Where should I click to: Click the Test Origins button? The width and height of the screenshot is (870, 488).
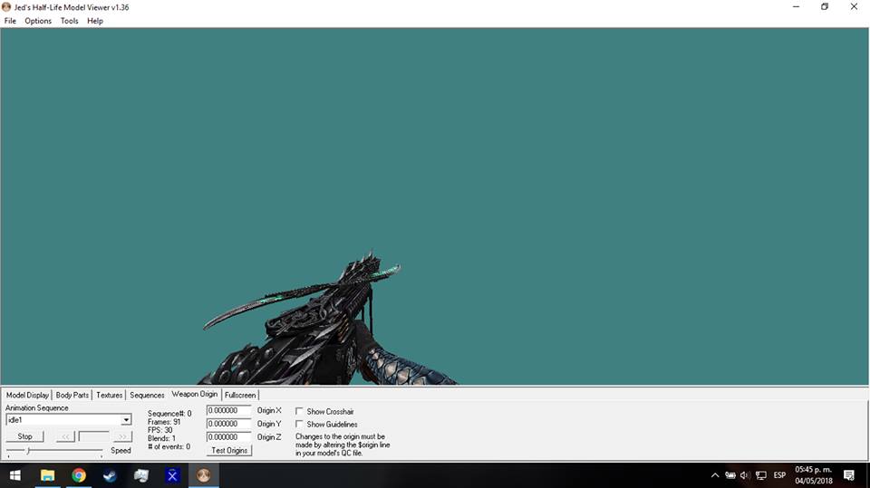coord(229,450)
